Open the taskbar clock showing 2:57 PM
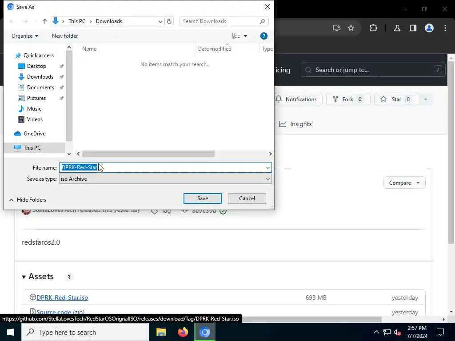 pos(417,332)
